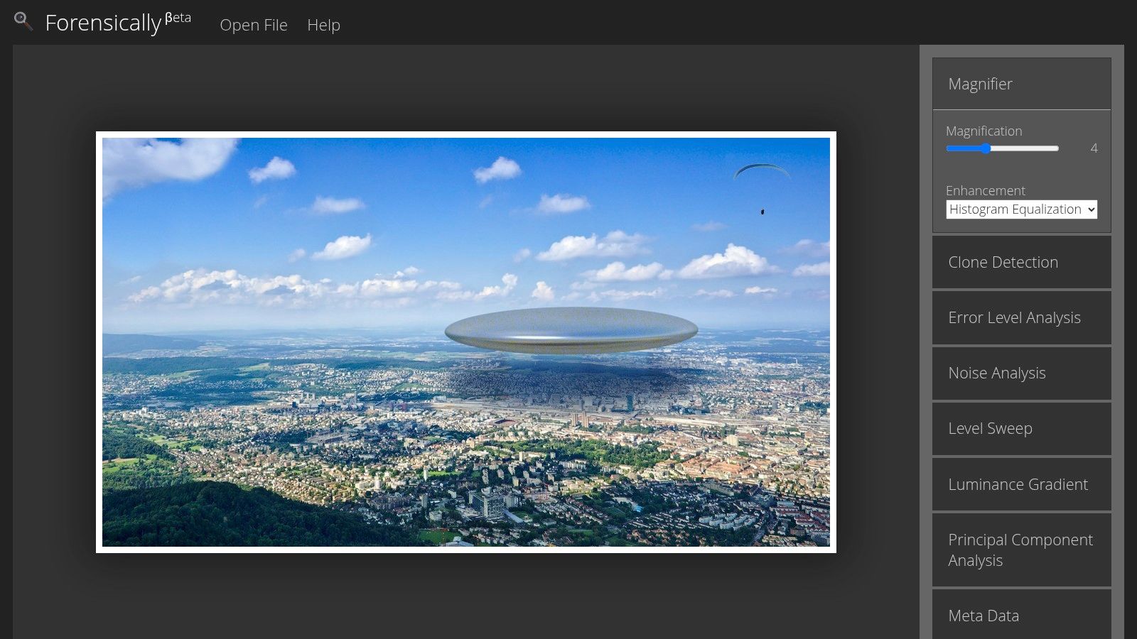This screenshot has width=1137, height=639.
Task: Open Principal Component Analysis
Action: 1021,550
